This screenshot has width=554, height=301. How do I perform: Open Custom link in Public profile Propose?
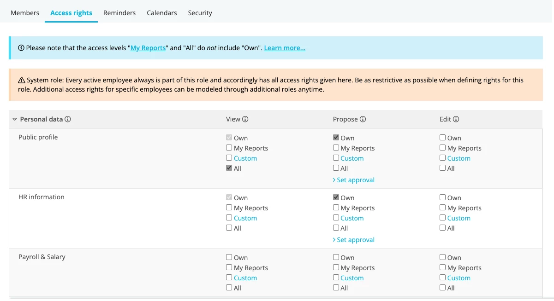pos(352,158)
